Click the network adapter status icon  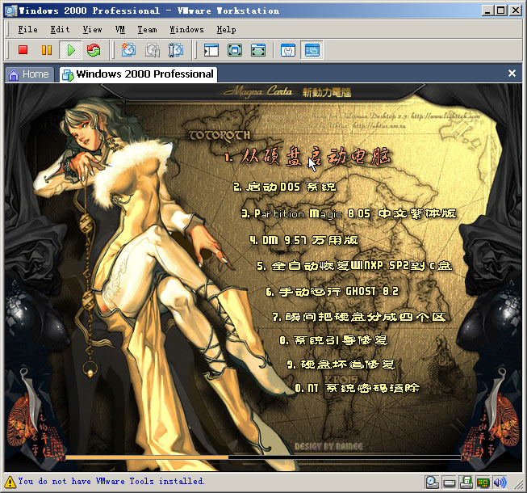[483, 483]
